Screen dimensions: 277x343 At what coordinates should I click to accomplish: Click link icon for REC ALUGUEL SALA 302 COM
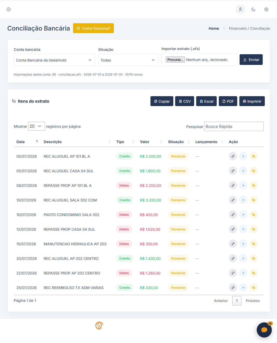click(233, 200)
